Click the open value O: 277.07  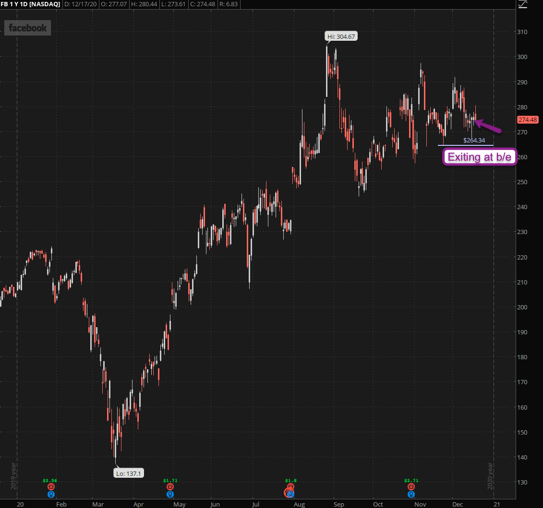[114, 4]
